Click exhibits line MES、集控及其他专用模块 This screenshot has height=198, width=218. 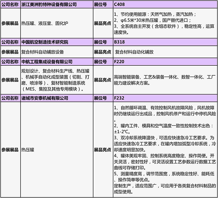(53, 89)
